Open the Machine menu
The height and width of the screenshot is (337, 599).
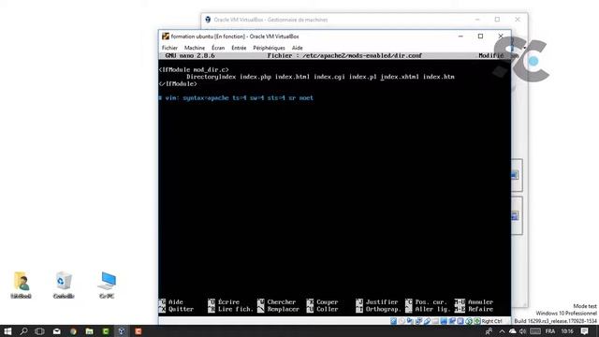point(195,48)
